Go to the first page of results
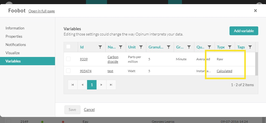 (x=73, y=85)
